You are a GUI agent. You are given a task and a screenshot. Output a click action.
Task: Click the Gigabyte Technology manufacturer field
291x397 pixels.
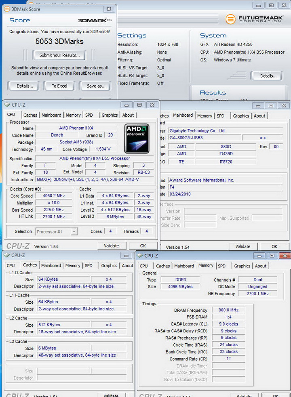coord(226,131)
